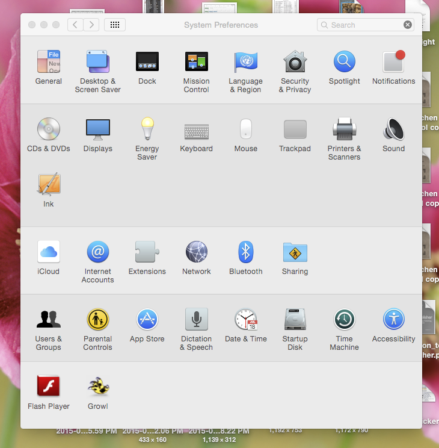The image size is (439, 448).
Task: Click the Show All grid button
Action: click(115, 25)
